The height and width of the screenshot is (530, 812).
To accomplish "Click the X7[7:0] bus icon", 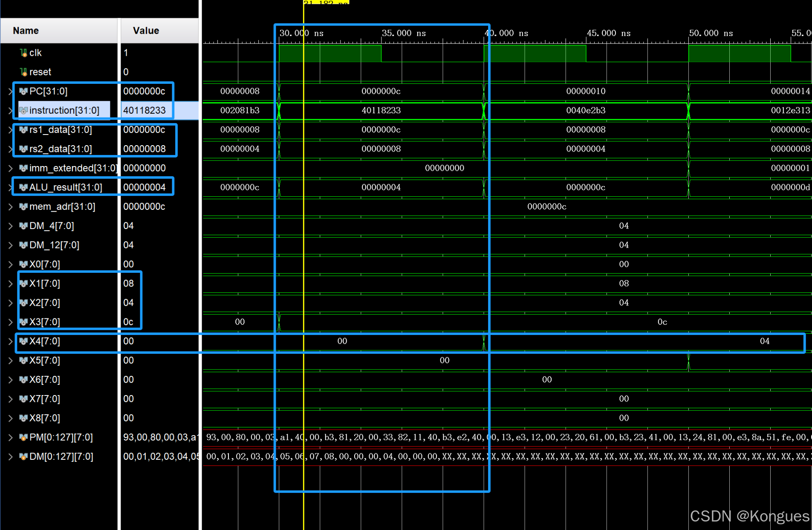I will pyautogui.click(x=23, y=399).
